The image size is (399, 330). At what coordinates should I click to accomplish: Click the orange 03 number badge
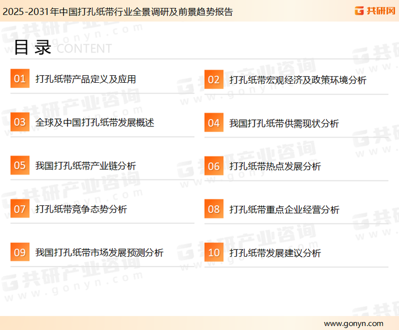click(x=20, y=122)
